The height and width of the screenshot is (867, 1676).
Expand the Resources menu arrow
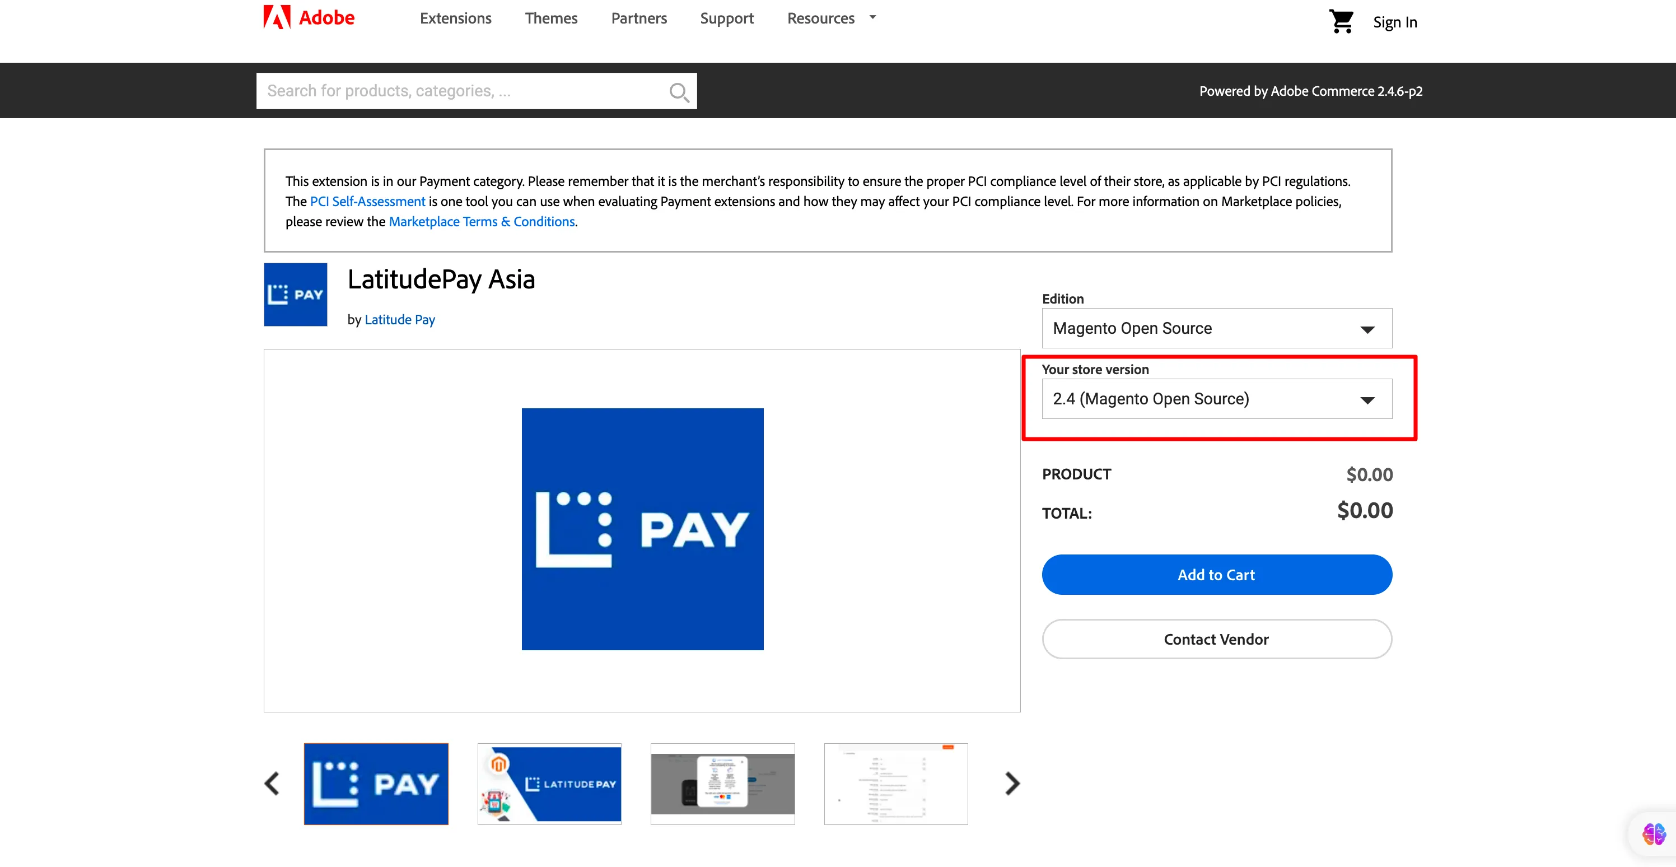(x=872, y=17)
